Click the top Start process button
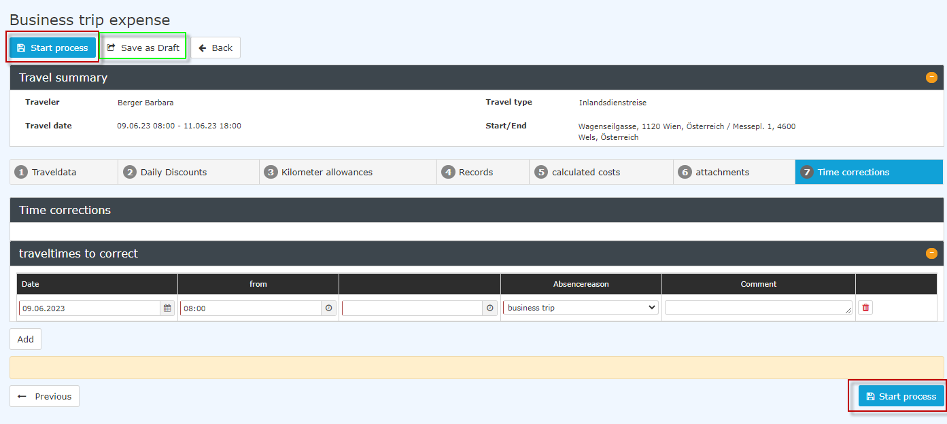Viewport: 947px width, 424px height. point(52,48)
